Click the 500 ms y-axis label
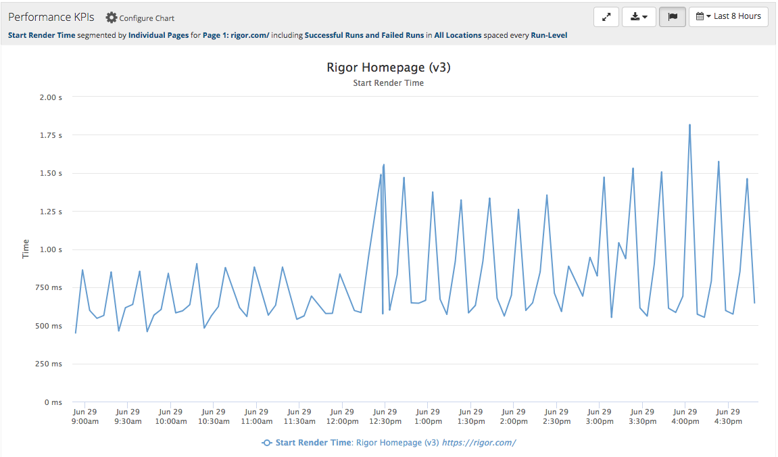The height and width of the screenshot is (457, 778). coord(49,326)
